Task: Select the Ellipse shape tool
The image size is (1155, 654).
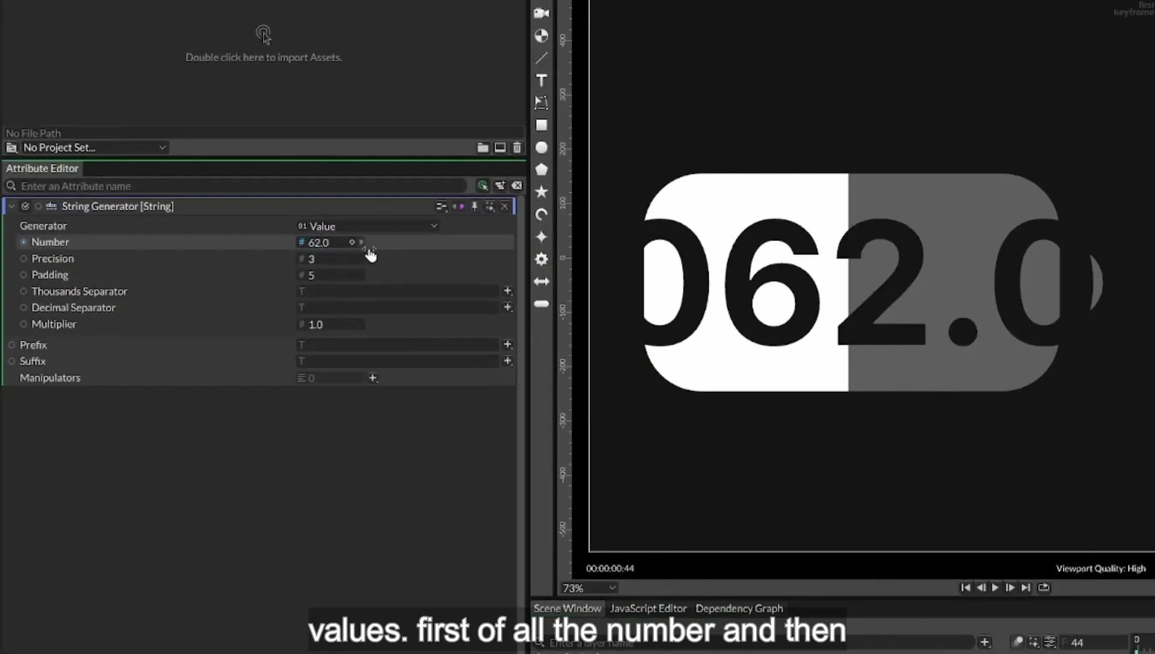Action: tap(541, 147)
